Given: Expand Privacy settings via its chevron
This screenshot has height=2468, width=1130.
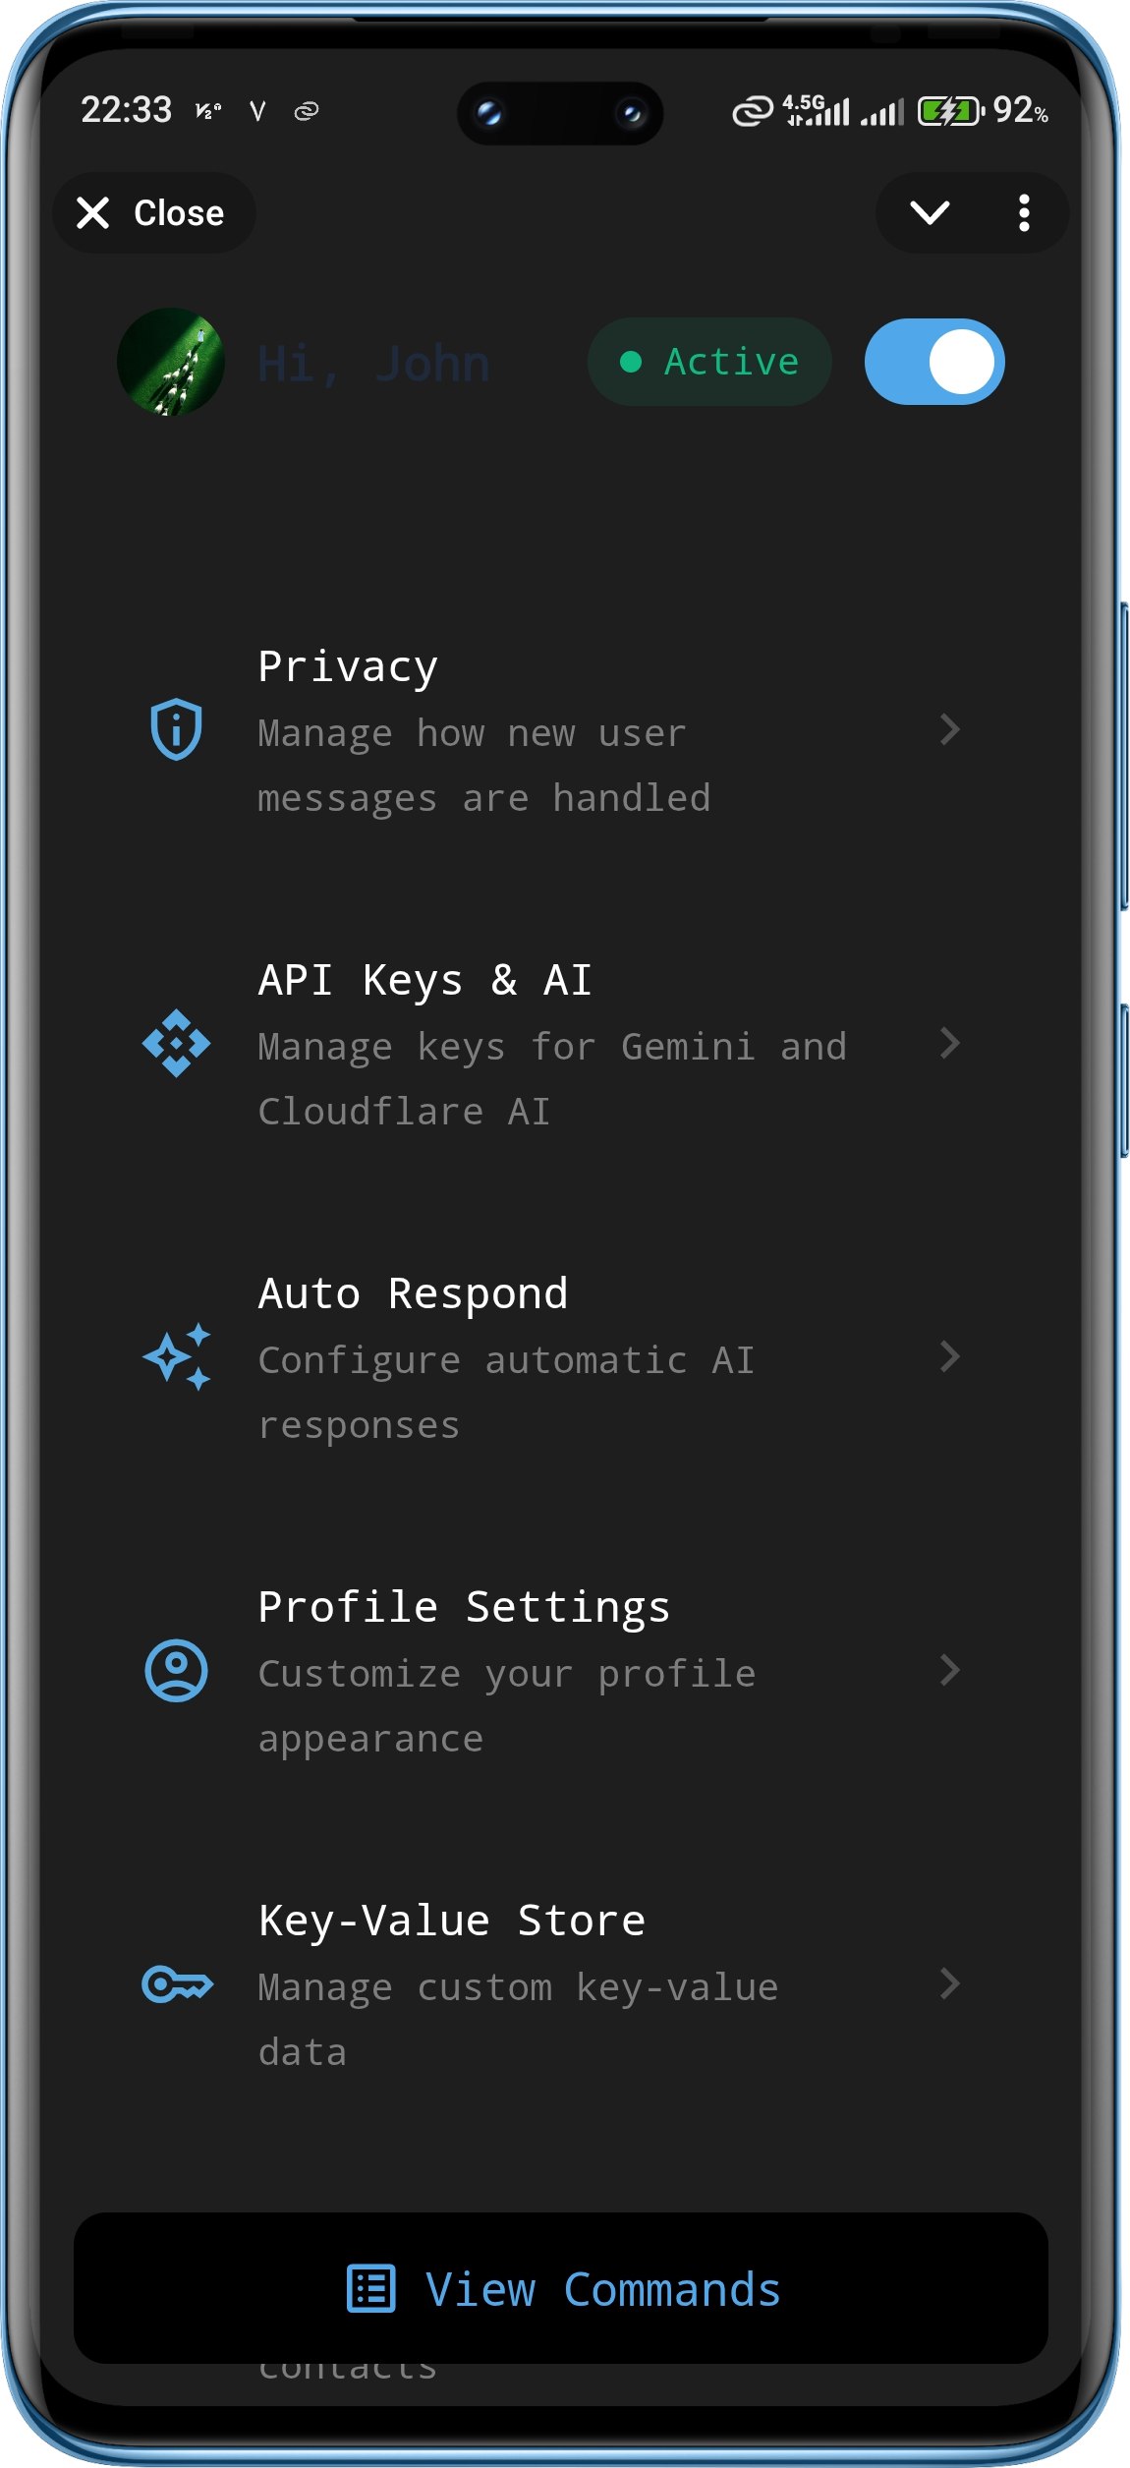Looking at the screenshot, I should [949, 729].
